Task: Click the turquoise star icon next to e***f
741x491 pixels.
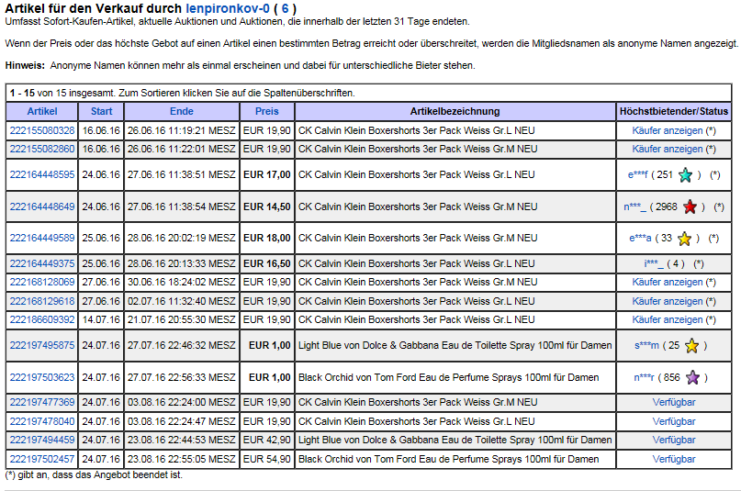Action: click(685, 175)
